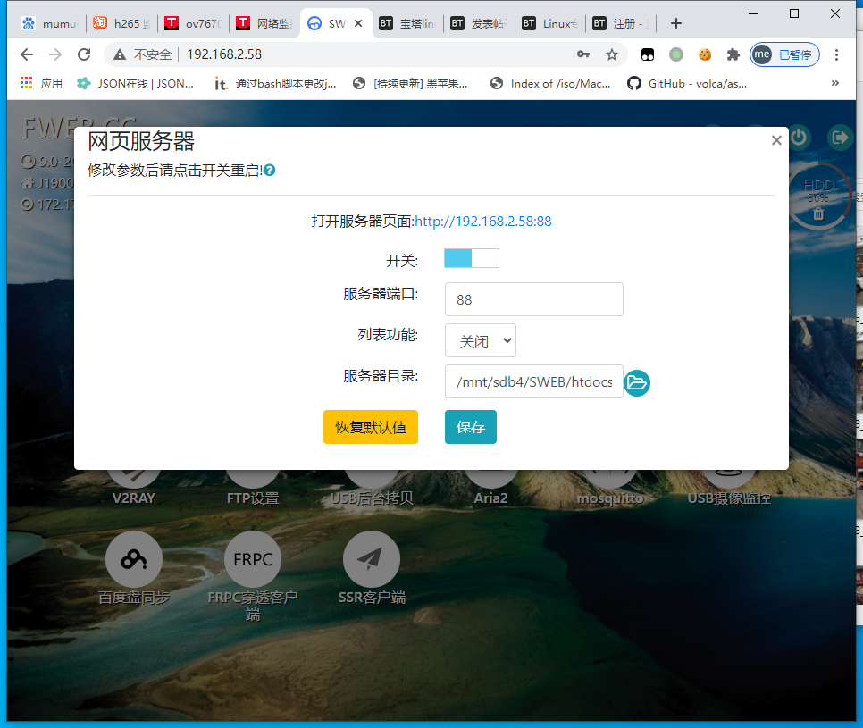Browse folder icon next to server directory

click(637, 382)
